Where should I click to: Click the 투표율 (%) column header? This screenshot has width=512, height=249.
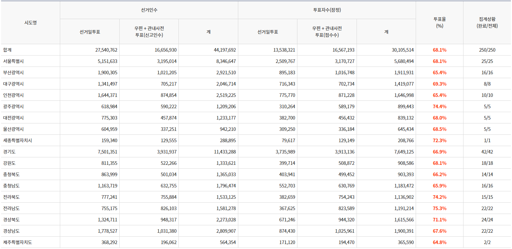pos(439,23)
